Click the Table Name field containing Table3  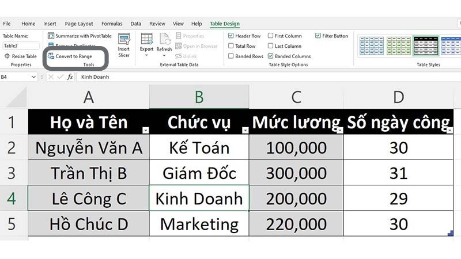point(21,46)
